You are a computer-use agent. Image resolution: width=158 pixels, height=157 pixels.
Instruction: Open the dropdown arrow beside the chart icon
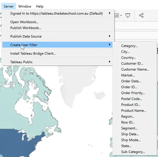(121, 16)
